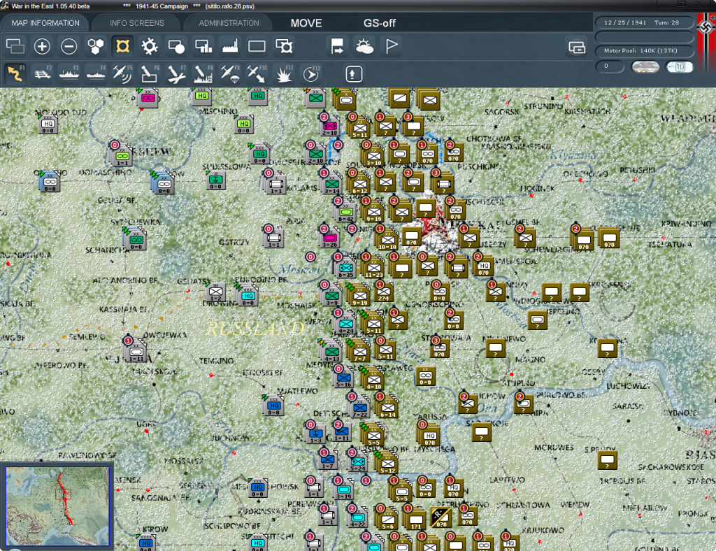Select F2 rail mode
This screenshot has height=551, width=716.
[42, 73]
